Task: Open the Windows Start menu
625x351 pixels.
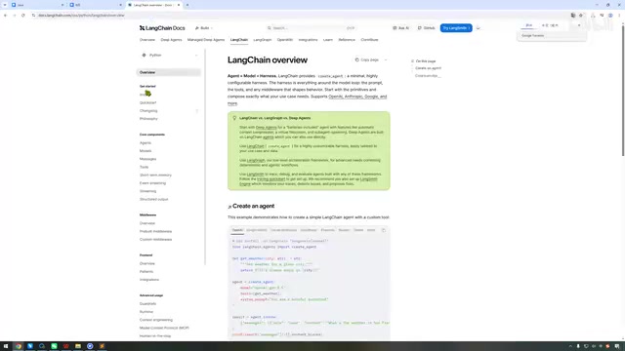Action: 6,346
